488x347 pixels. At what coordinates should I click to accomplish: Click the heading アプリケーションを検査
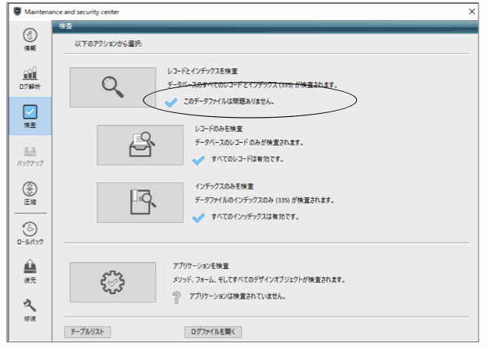[201, 266]
